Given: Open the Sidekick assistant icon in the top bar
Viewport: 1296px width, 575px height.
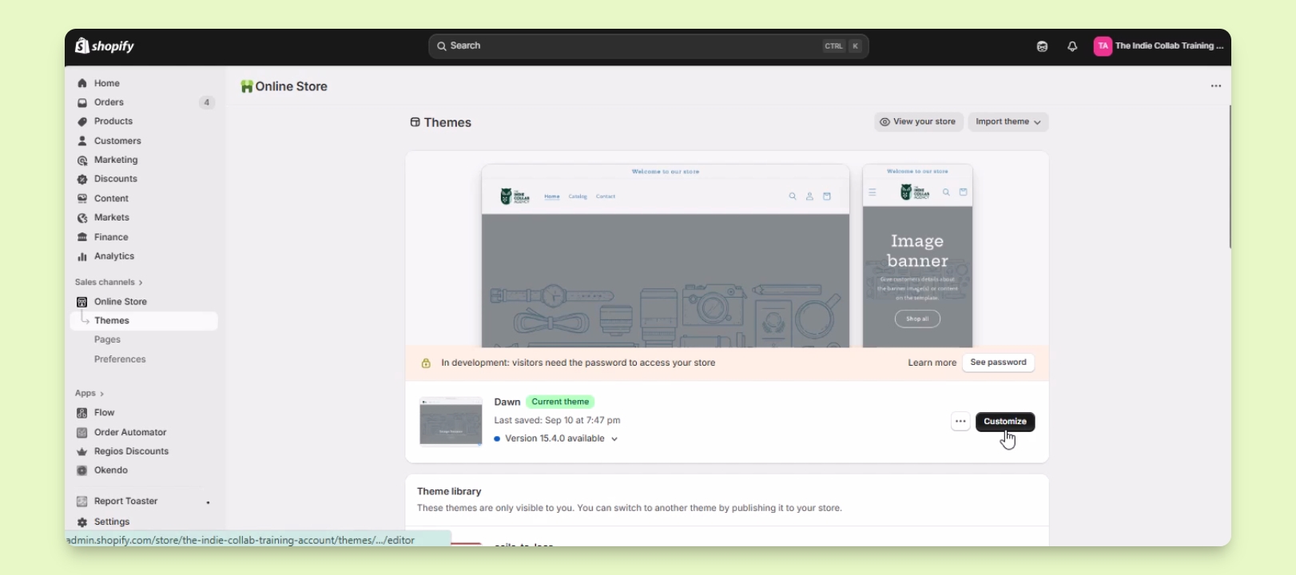Looking at the screenshot, I should [1042, 46].
